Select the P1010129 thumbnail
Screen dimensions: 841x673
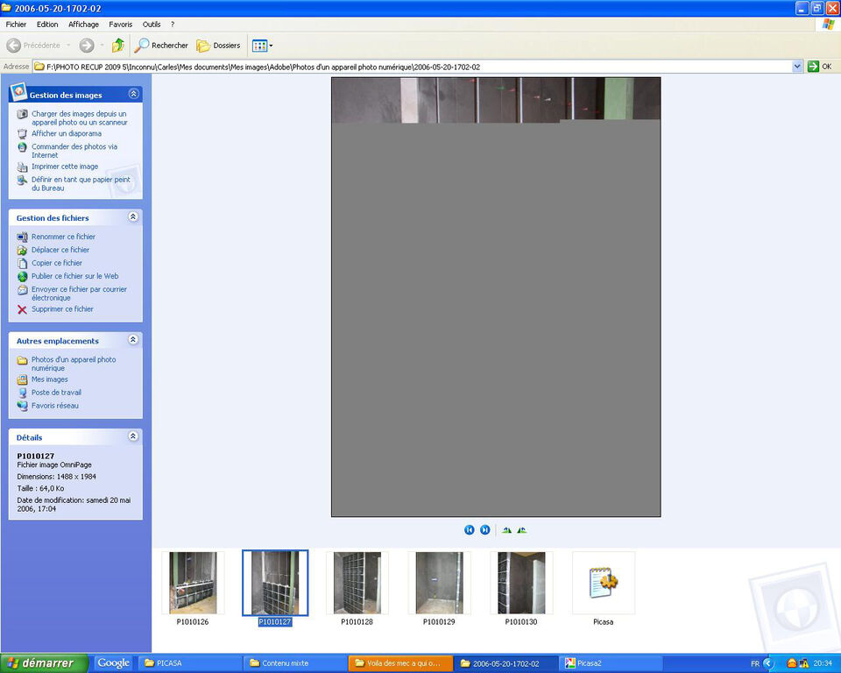click(439, 583)
